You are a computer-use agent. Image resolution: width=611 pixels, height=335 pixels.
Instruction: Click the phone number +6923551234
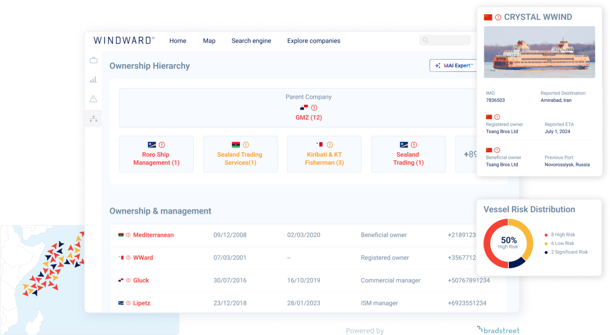point(467,303)
